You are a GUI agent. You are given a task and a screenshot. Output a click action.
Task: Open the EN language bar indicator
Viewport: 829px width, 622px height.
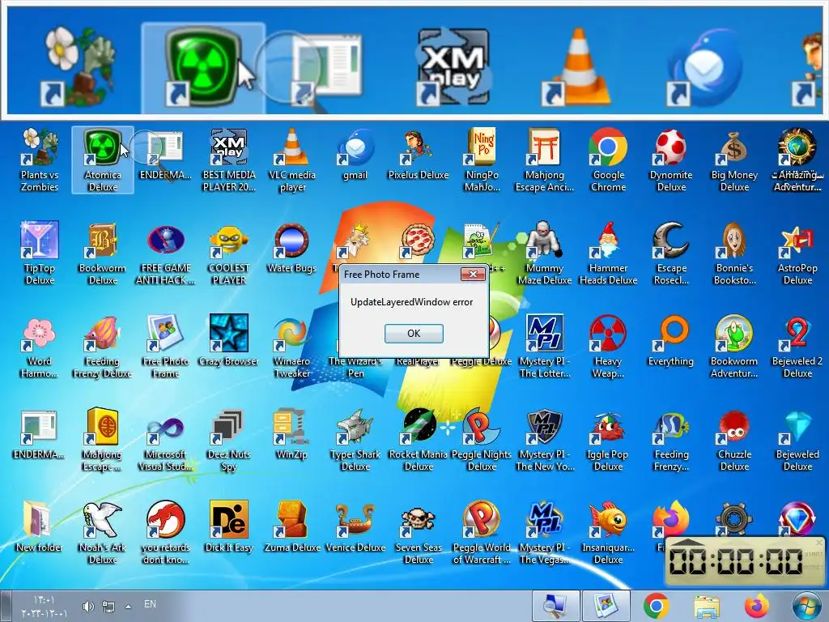150,604
